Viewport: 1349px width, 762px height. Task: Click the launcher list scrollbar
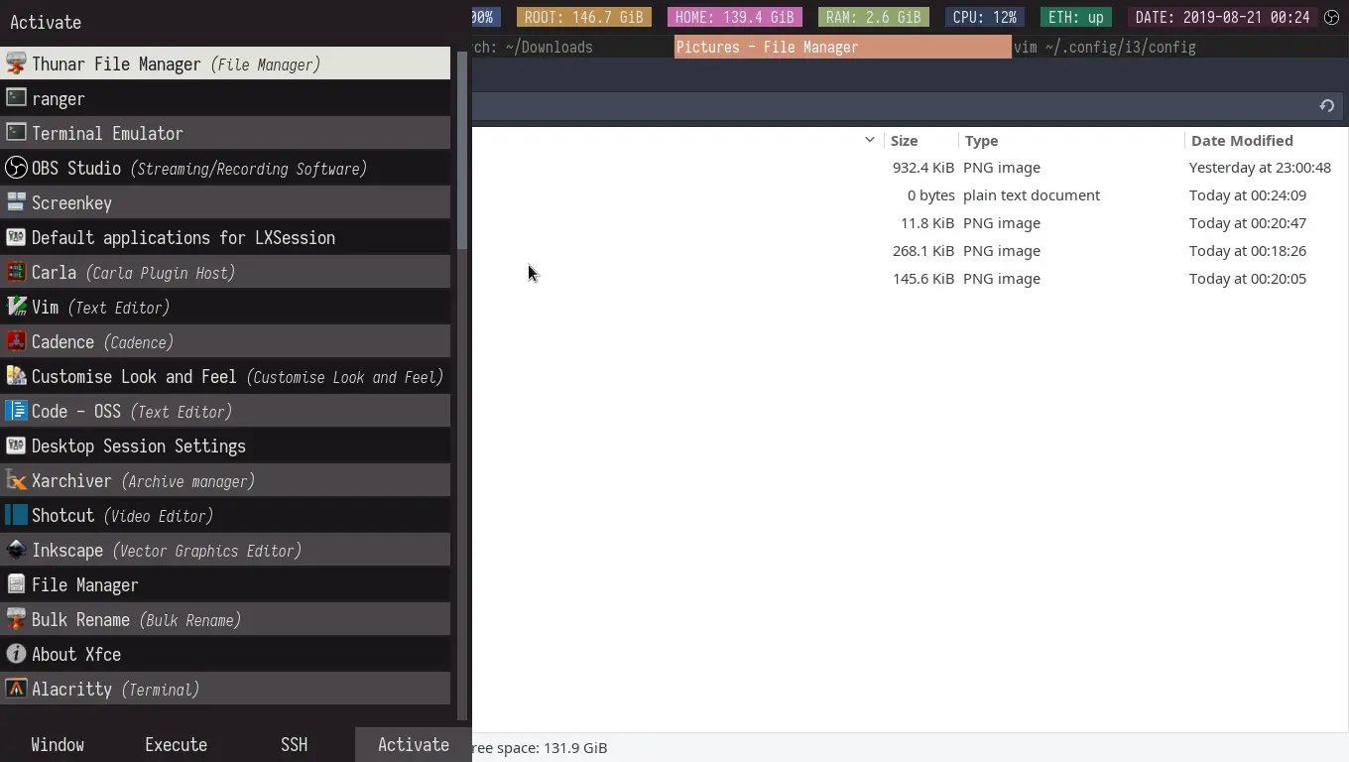[461, 149]
